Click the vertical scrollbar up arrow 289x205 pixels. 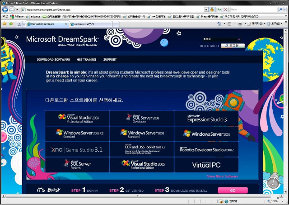(x=285, y=31)
